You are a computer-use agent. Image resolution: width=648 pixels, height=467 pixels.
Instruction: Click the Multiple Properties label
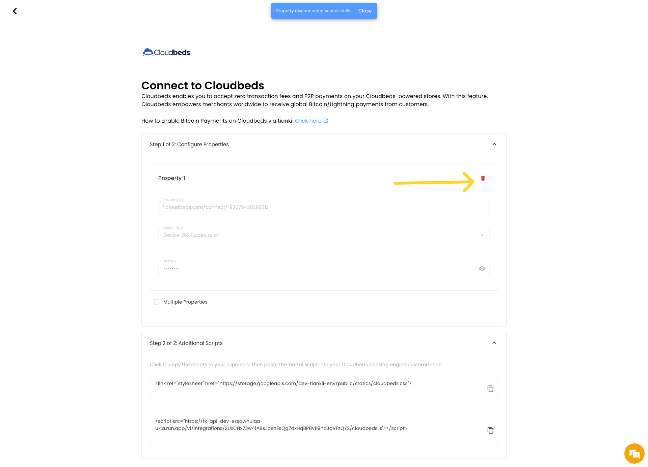tap(185, 302)
